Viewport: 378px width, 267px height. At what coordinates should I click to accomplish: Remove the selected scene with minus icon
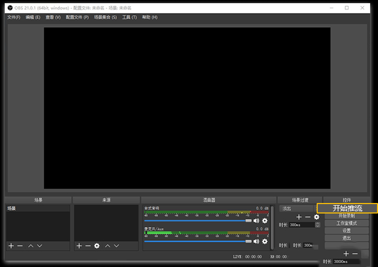pyautogui.click(x=20, y=245)
